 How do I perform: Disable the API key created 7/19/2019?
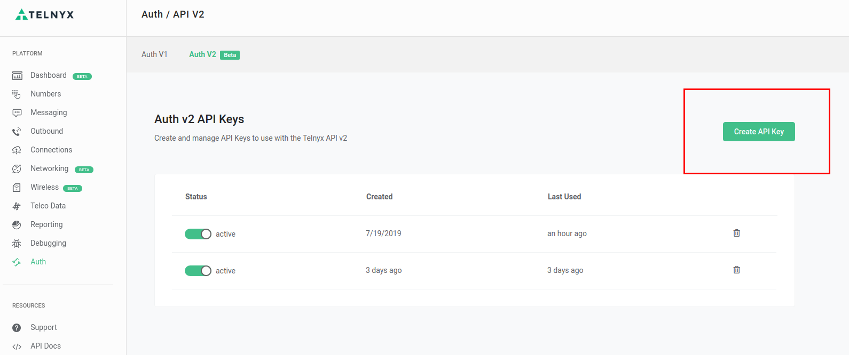pyautogui.click(x=198, y=234)
